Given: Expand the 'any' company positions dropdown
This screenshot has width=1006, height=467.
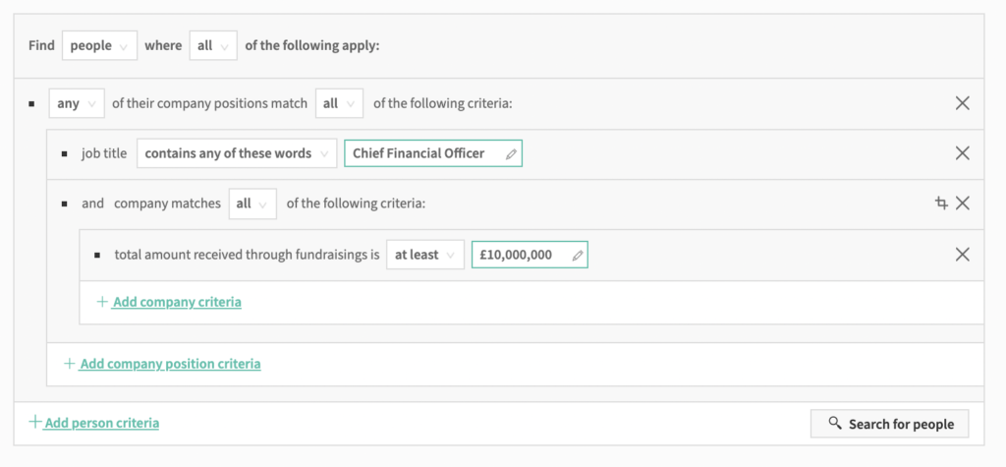Looking at the screenshot, I should tap(76, 103).
